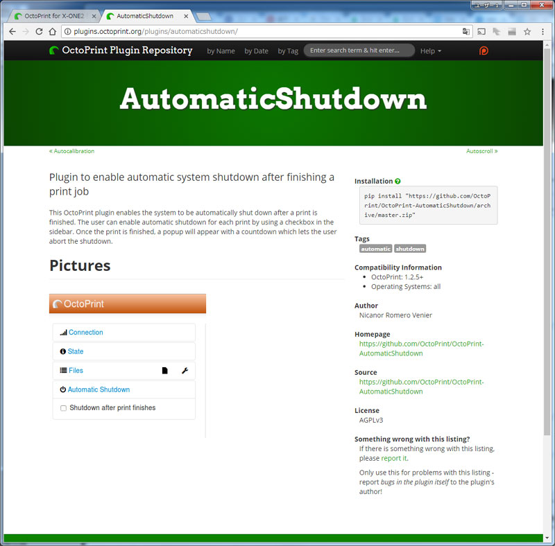Go to previous plugin Autocalibration

tap(71, 151)
